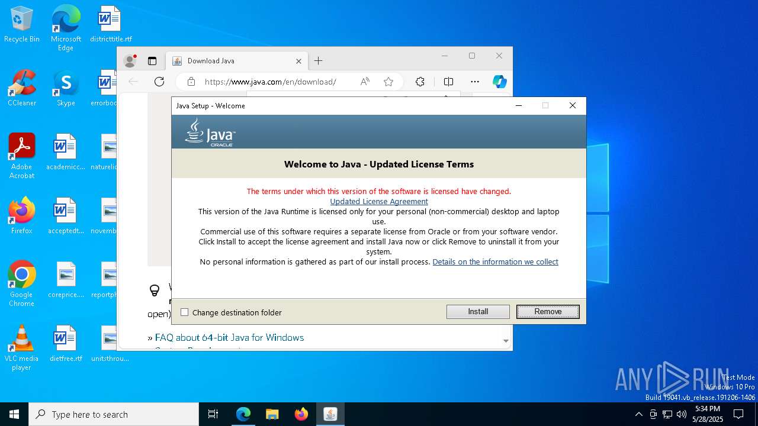Open the Google Chrome desktop shortcut
This screenshot has height=426, width=758.
tap(22, 284)
